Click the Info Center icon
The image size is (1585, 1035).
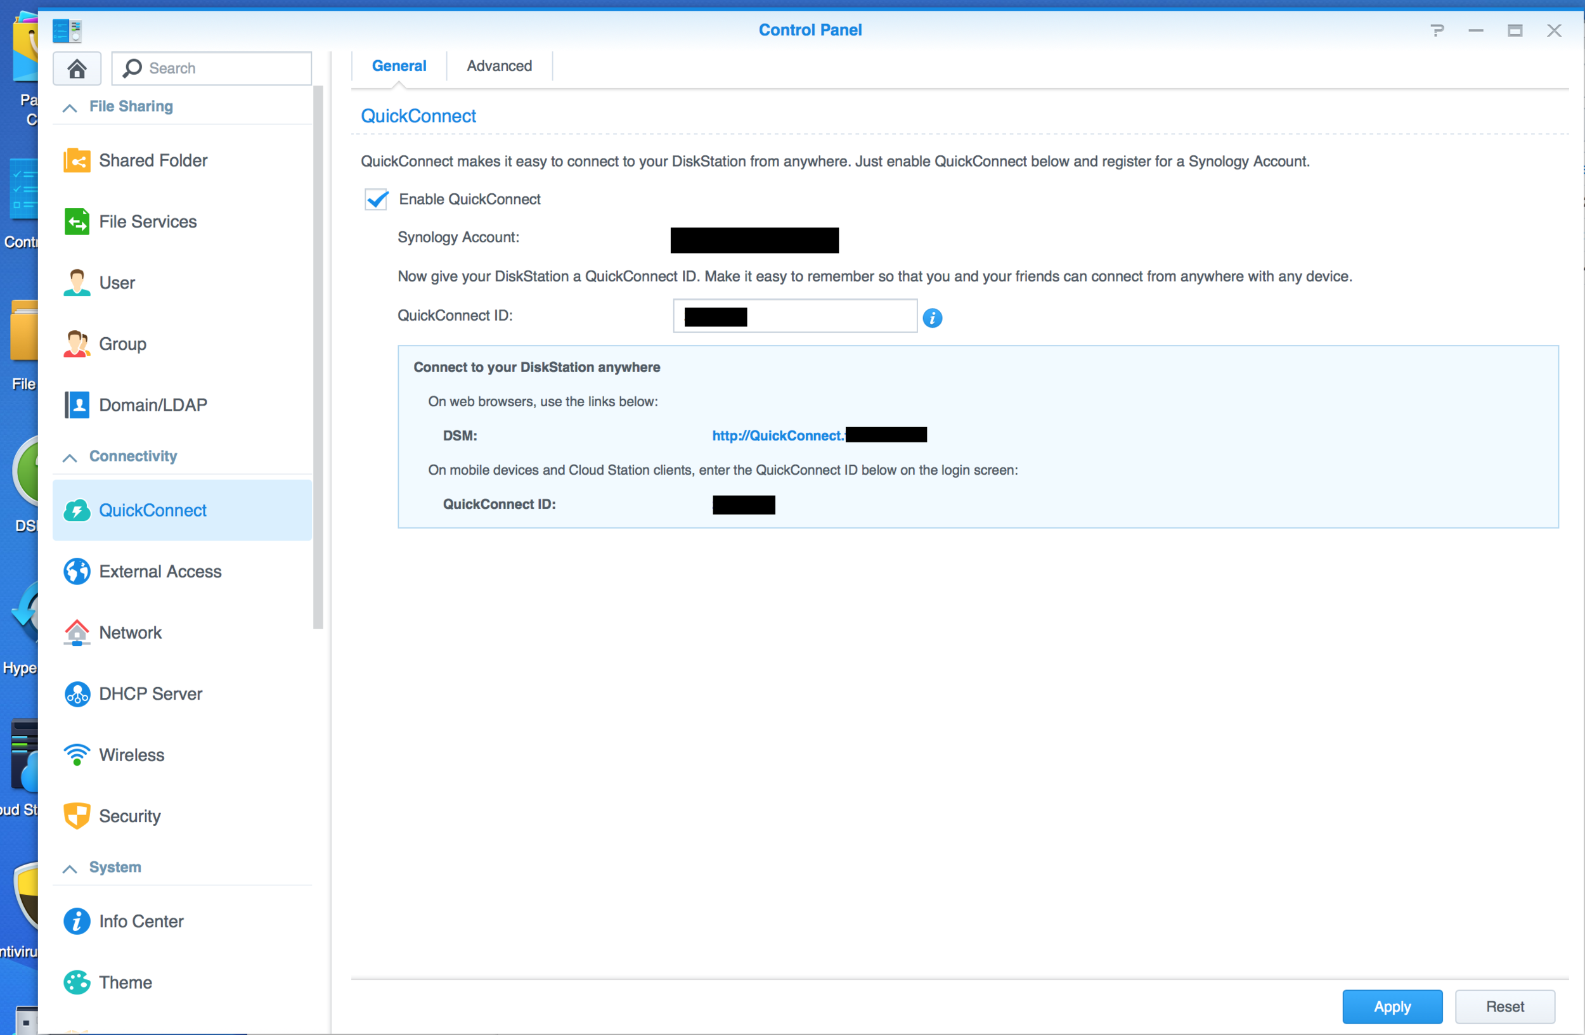(77, 921)
